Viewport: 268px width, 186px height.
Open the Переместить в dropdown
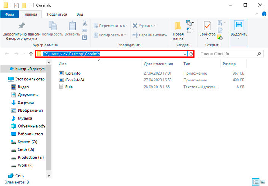click(x=111, y=26)
